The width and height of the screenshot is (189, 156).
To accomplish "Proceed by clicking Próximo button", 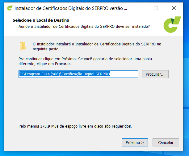I will 135,142.
